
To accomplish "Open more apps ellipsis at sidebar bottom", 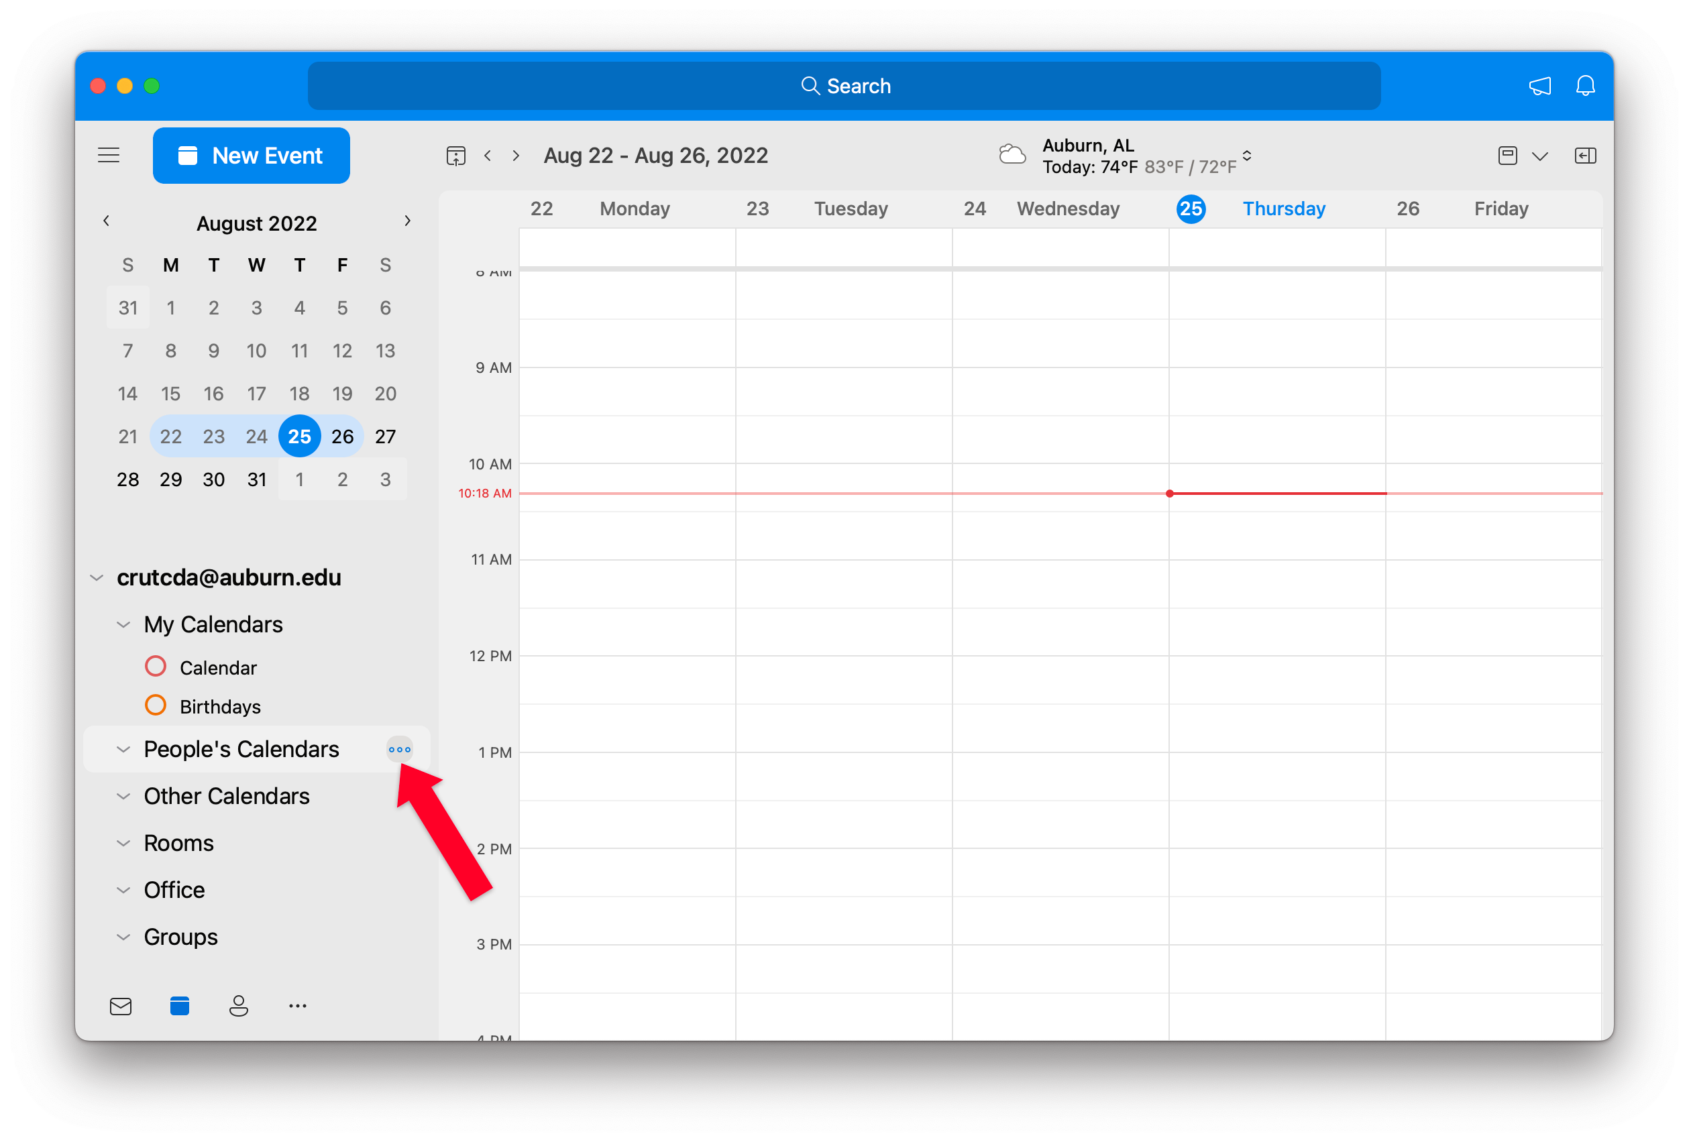I will pos(298,1007).
